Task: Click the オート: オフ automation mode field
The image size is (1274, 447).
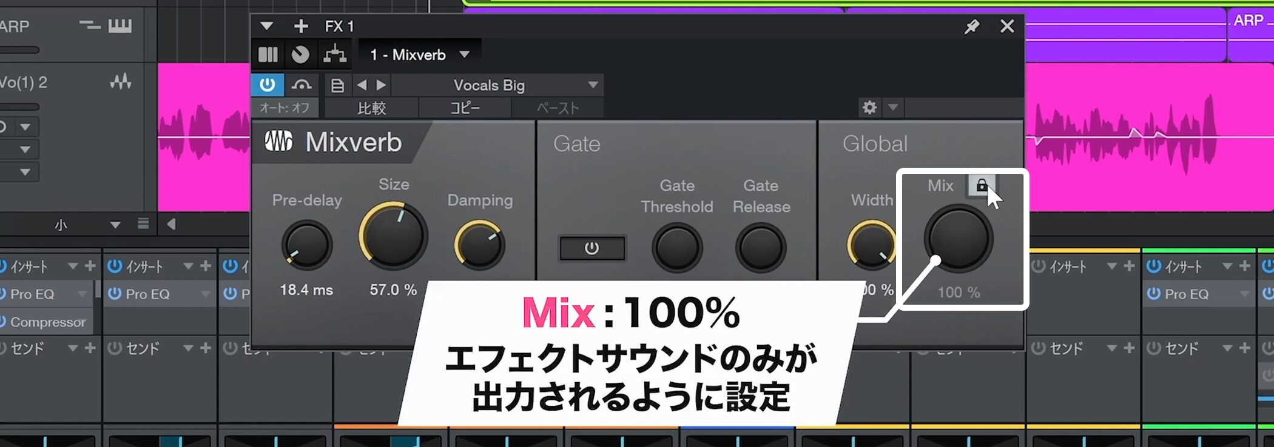Action: click(x=284, y=108)
